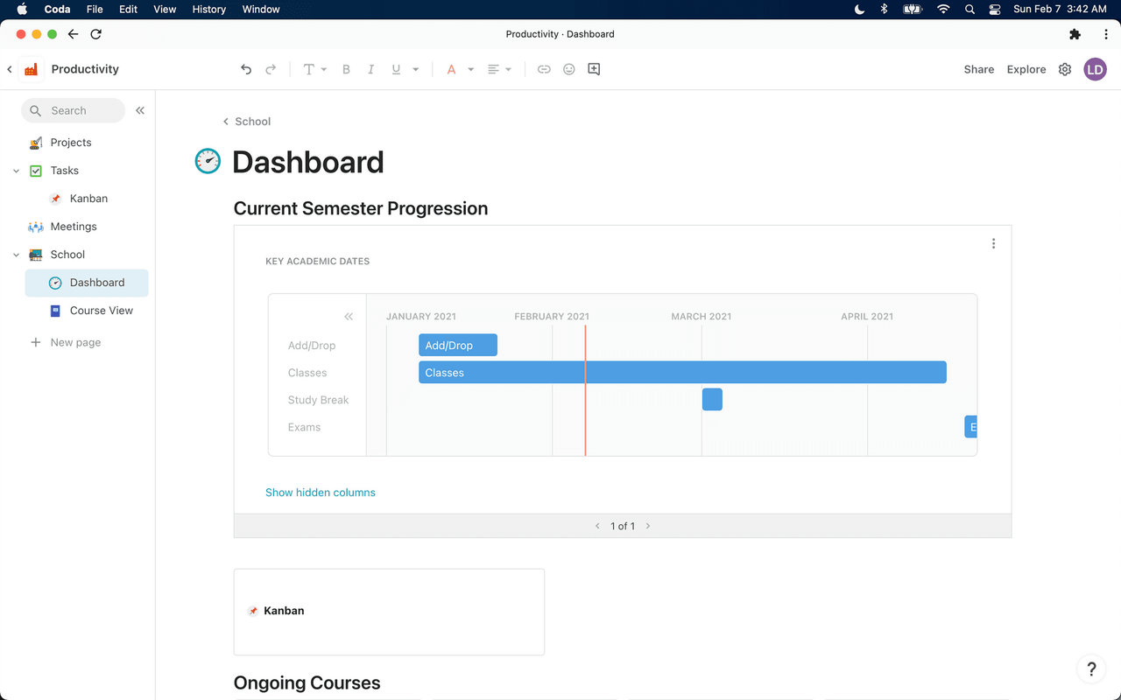Click the Explore button

1026,69
